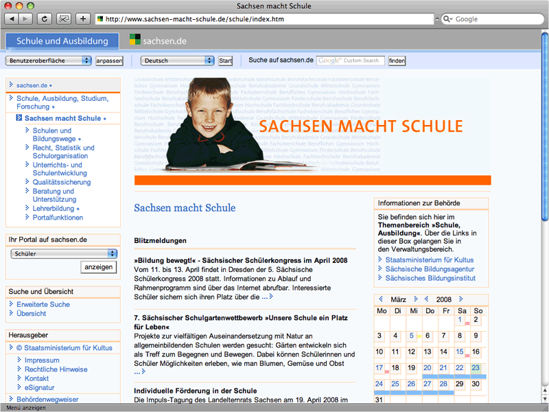
Task: Click the Google Custom Search field
Action: tap(351, 60)
